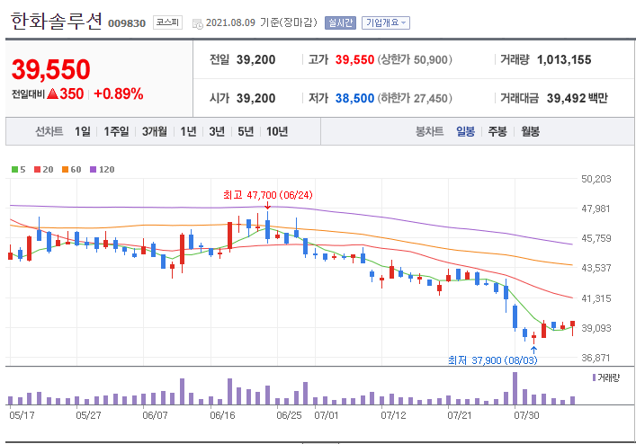The height and width of the screenshot is (444, 636).
Task: Click the 50,203 price axis label
Action: (596, 179)
